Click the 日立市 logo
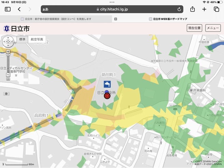Image resolution: width=224 pixels, height=168 pixels. tap(16, 29)
